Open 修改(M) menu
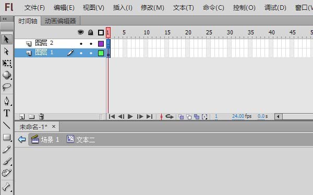The height and width of the screenshot is (195, 313). click(x=152, y=8)
